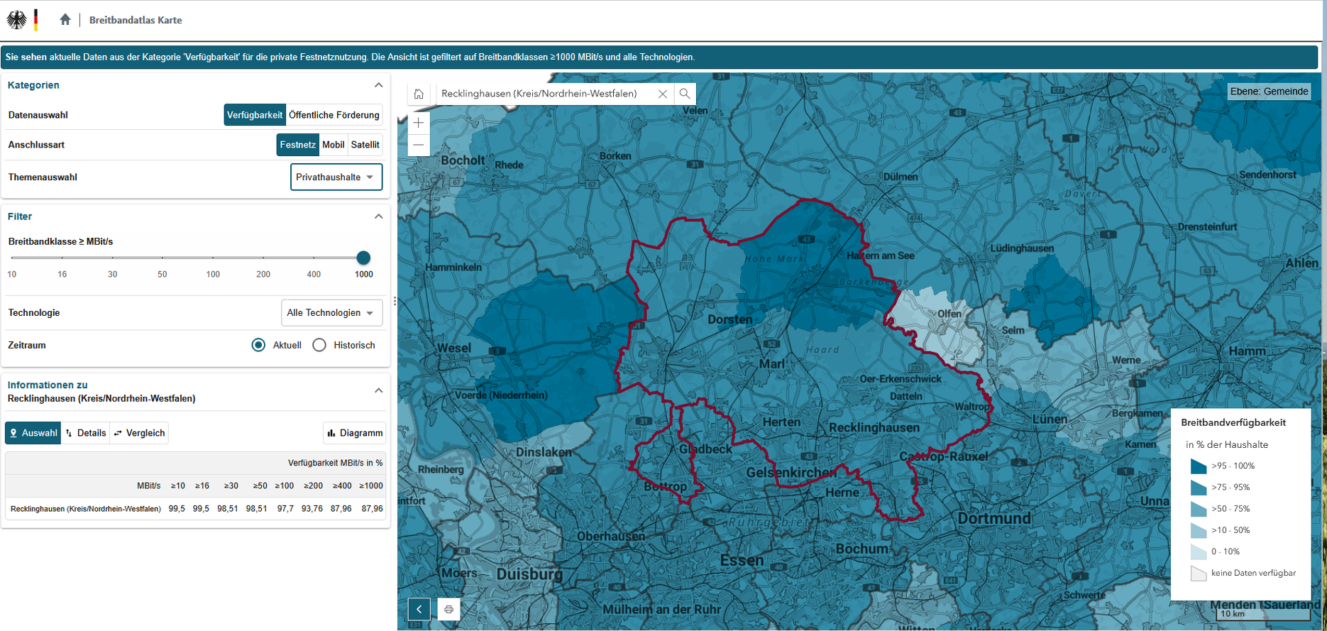Switch to the Vergleich tab
1327x631 pixels.
[x=140, y=433]
